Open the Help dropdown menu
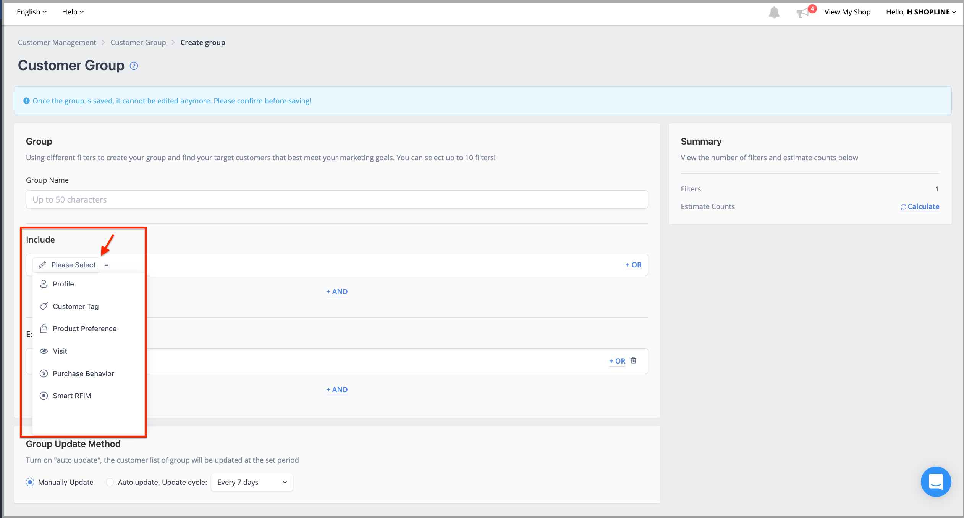Viewport: 964px width, 518px height. [x=73, y=12]
